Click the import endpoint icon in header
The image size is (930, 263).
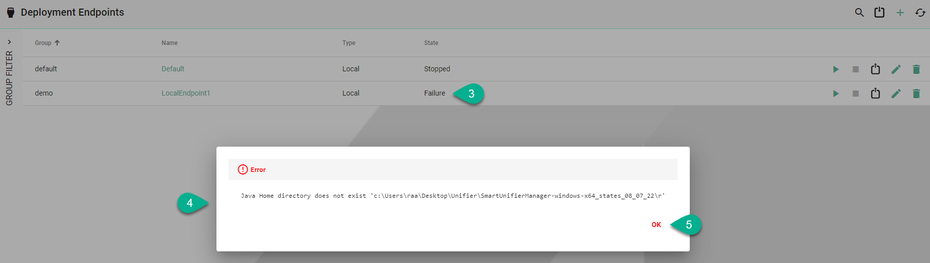point(879,13)
